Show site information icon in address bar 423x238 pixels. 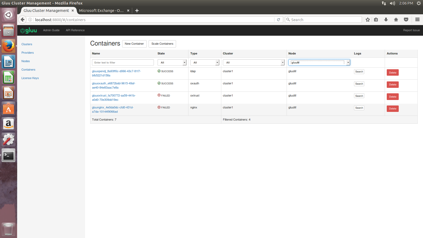(x=30, y=20)
